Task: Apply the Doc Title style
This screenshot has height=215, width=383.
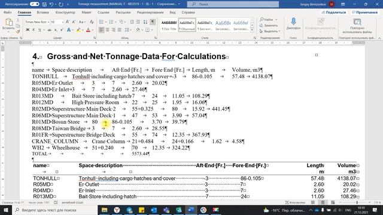Action: click(169, 25)
